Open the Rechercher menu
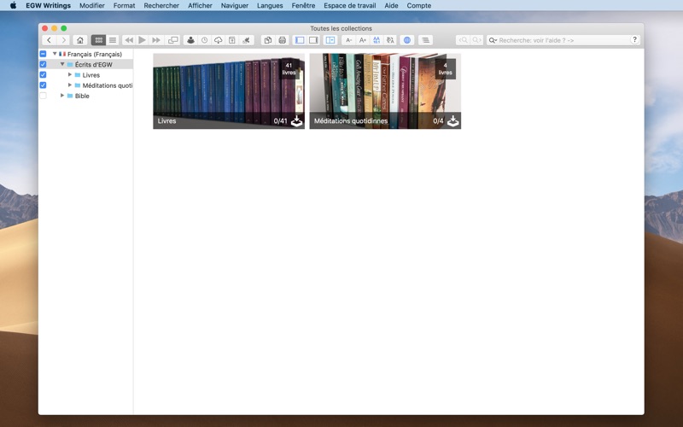Image resolution: width=683 pixels, height=427 pixels. (x=161, y=6)
